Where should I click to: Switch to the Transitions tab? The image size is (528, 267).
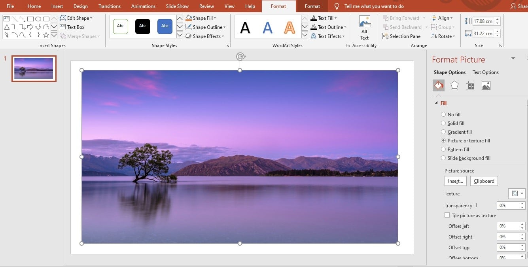[110, 6]
